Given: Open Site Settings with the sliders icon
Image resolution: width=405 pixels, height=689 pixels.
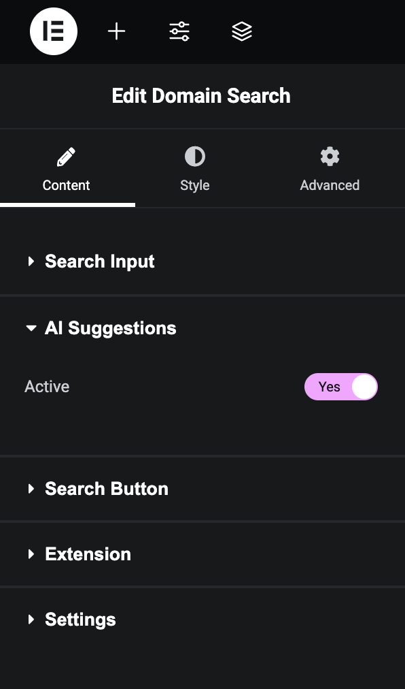Looking at the screenshot, I should [178, 31].
